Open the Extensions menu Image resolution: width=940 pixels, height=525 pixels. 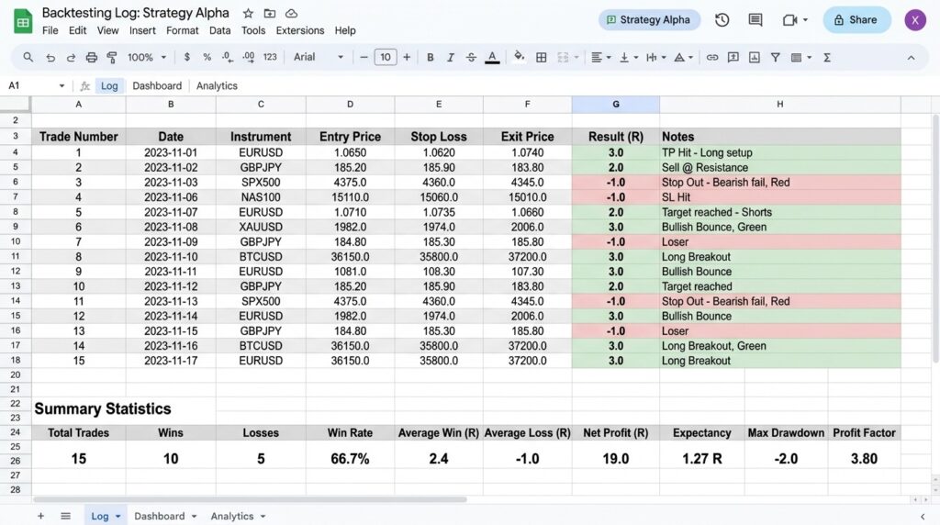pyautogui.click(x=300, y=30)
